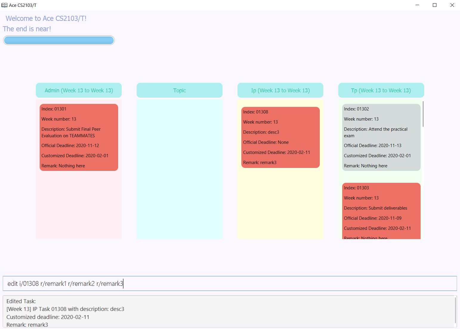Click the Customized Deadline line in card 01308
The height and width of the screenshot is (329, 460).
pyautogui.click(x=277, y=152)
